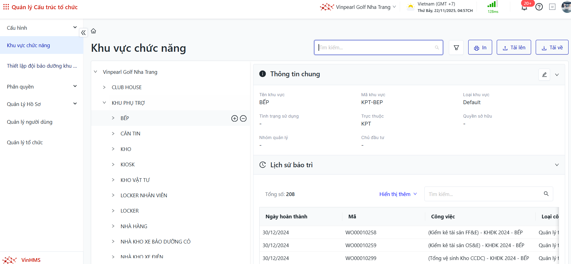
Task: Click the In print button
Action: pos(480,47)
